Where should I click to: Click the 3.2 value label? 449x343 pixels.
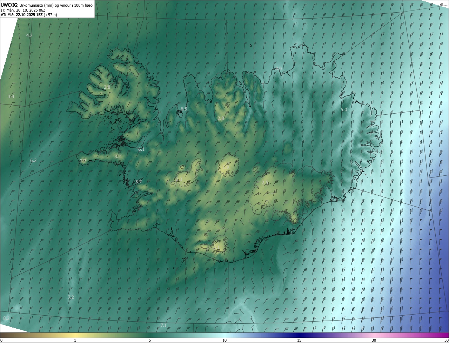pos(118,157)
